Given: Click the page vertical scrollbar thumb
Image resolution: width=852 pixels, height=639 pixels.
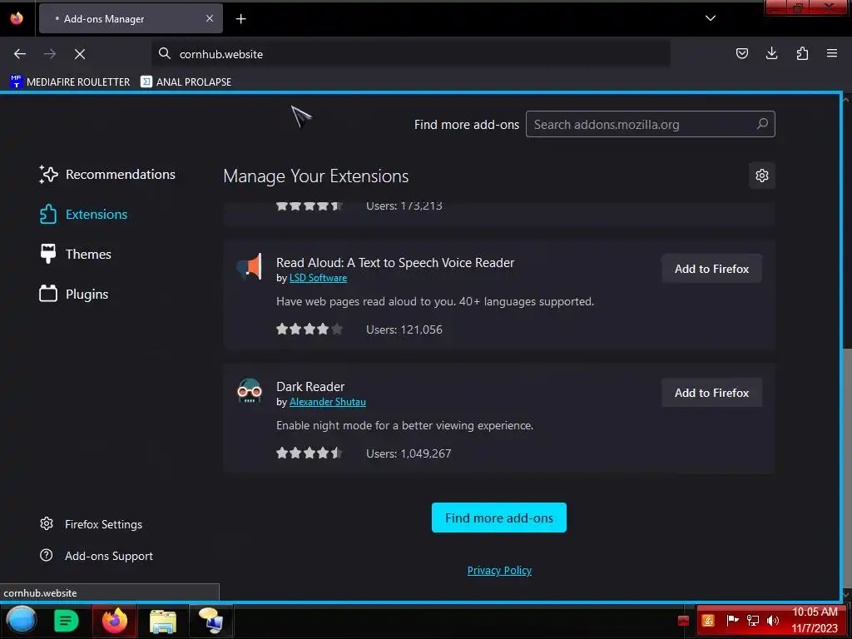Looking at the screenshot, I should tap(847, 468).
